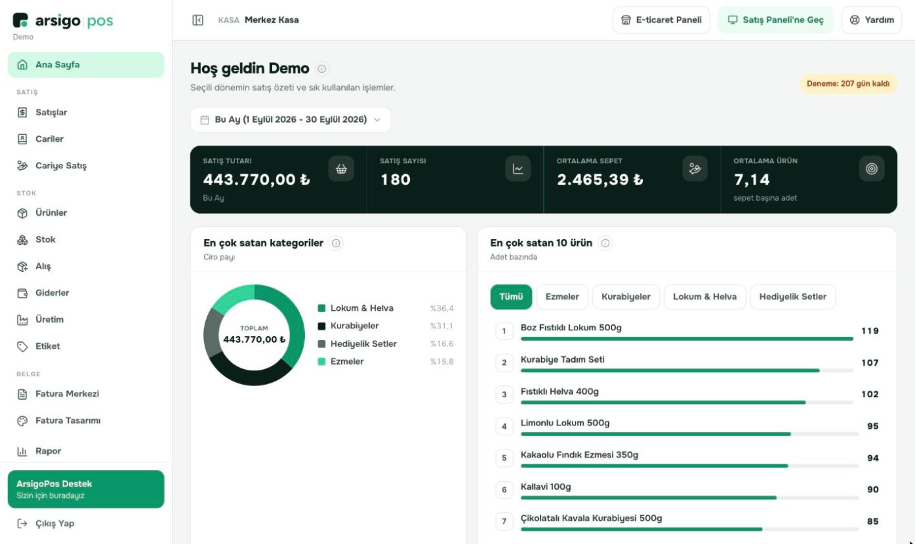Open Satışlar from the sidebar

point(86,113)
